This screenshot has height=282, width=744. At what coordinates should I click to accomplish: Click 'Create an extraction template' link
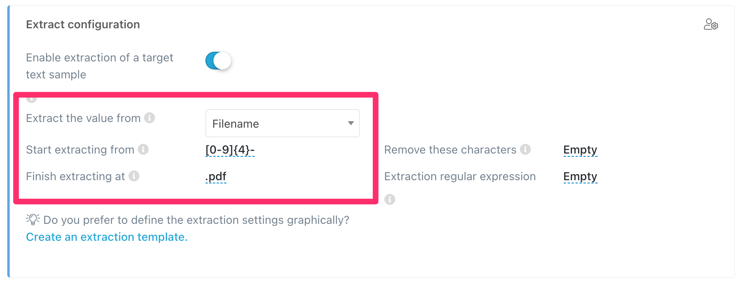coord(107,237)
